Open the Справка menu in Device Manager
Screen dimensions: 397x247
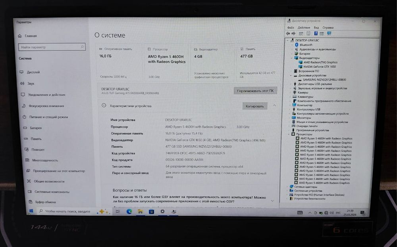point(328,28)
